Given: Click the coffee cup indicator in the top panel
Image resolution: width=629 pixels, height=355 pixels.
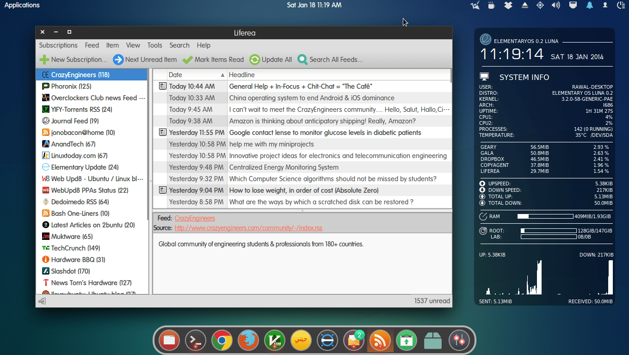Looking at the screenshot, I should click(x=492, y=5).
